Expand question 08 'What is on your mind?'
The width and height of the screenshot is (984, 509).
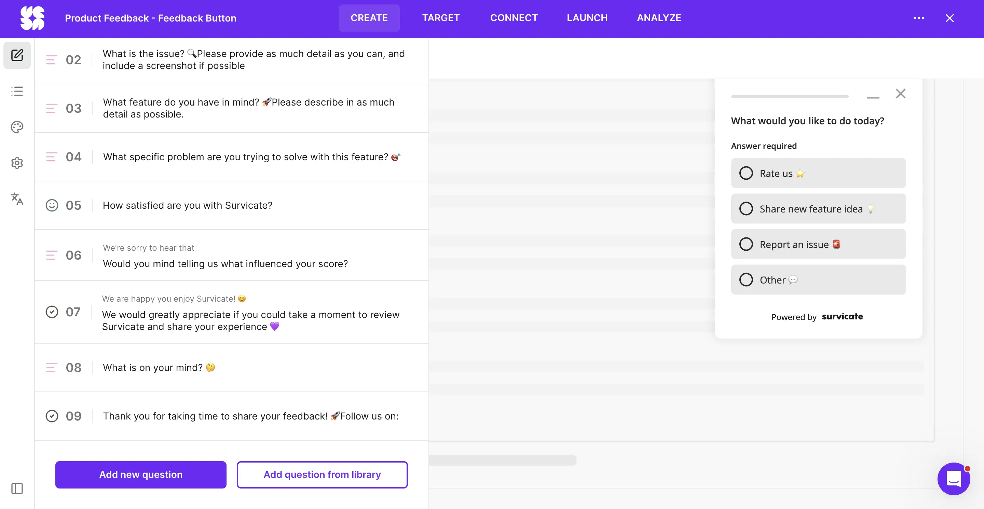coord(153,367)
